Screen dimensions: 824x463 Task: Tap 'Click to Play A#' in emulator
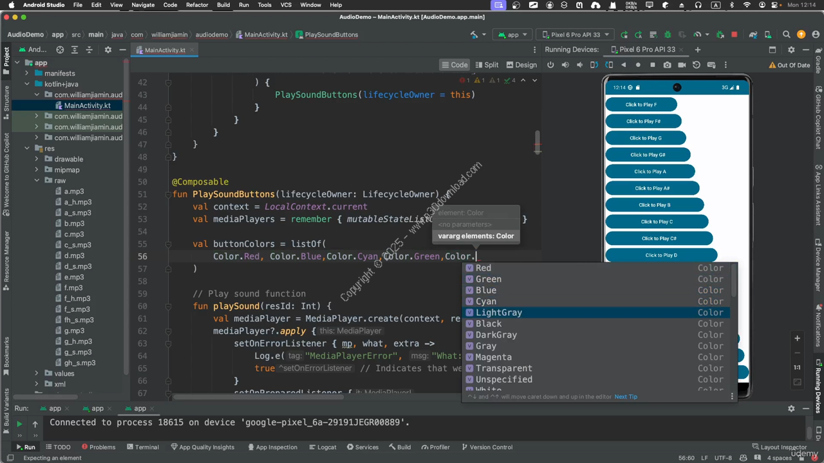[x=652, y=188]
